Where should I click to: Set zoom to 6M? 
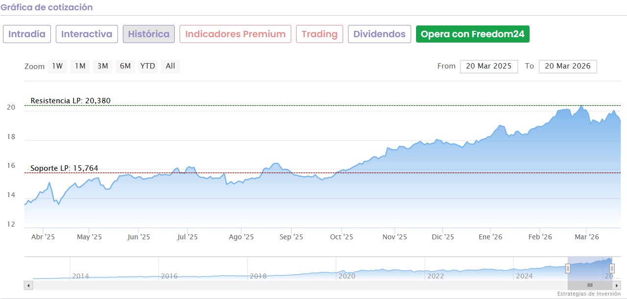click(125, 66)
